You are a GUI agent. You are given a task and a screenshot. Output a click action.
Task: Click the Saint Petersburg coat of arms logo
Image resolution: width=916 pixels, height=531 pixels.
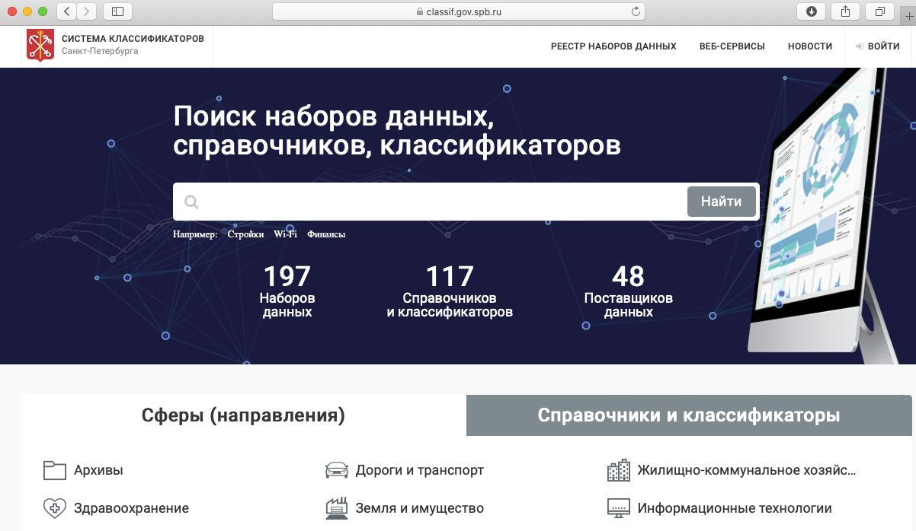(40, 46)
